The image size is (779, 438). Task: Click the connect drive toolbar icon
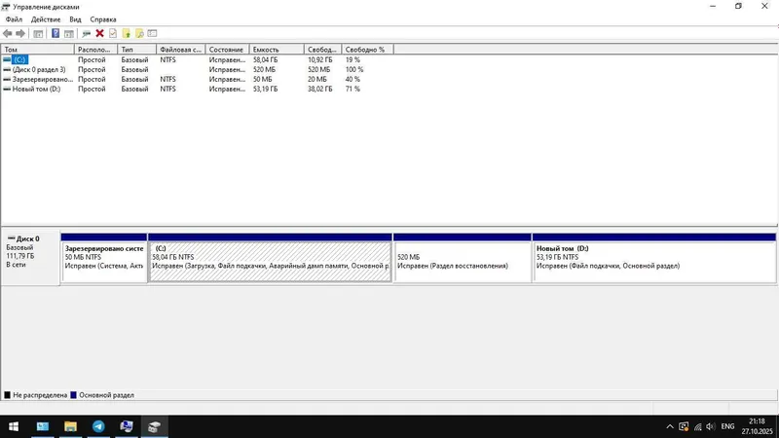point(86,33)
